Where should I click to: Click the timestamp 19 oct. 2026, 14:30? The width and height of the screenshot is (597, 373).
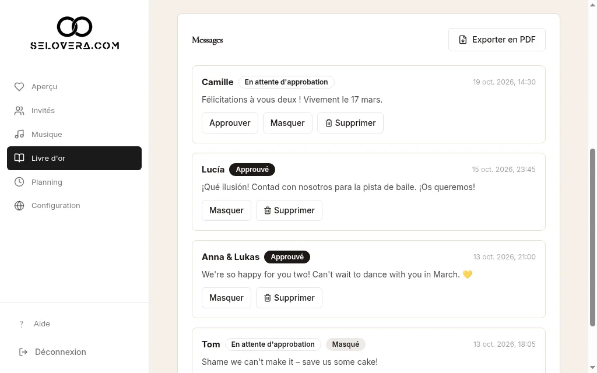[x=504, y=82]
